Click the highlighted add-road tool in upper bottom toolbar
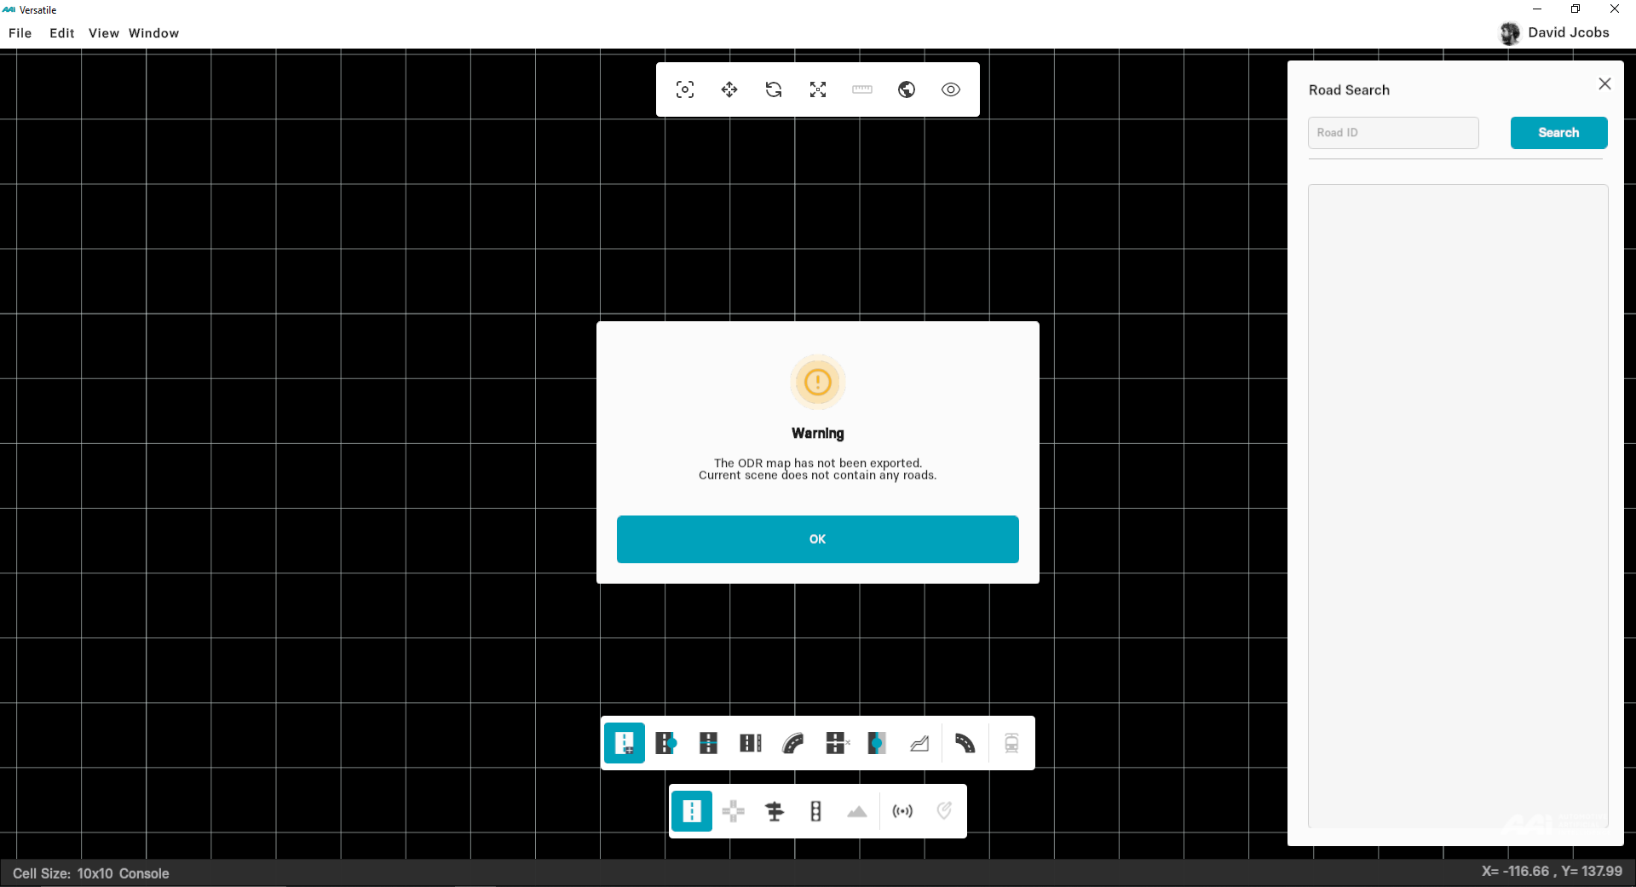 pyautogui.click(x=625, y=743)
